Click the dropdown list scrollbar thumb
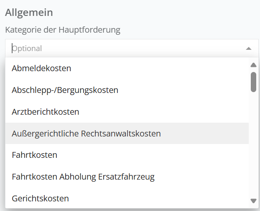Image resolution: width=260 pixels, height=211 pixels. (x=253, y=82)
